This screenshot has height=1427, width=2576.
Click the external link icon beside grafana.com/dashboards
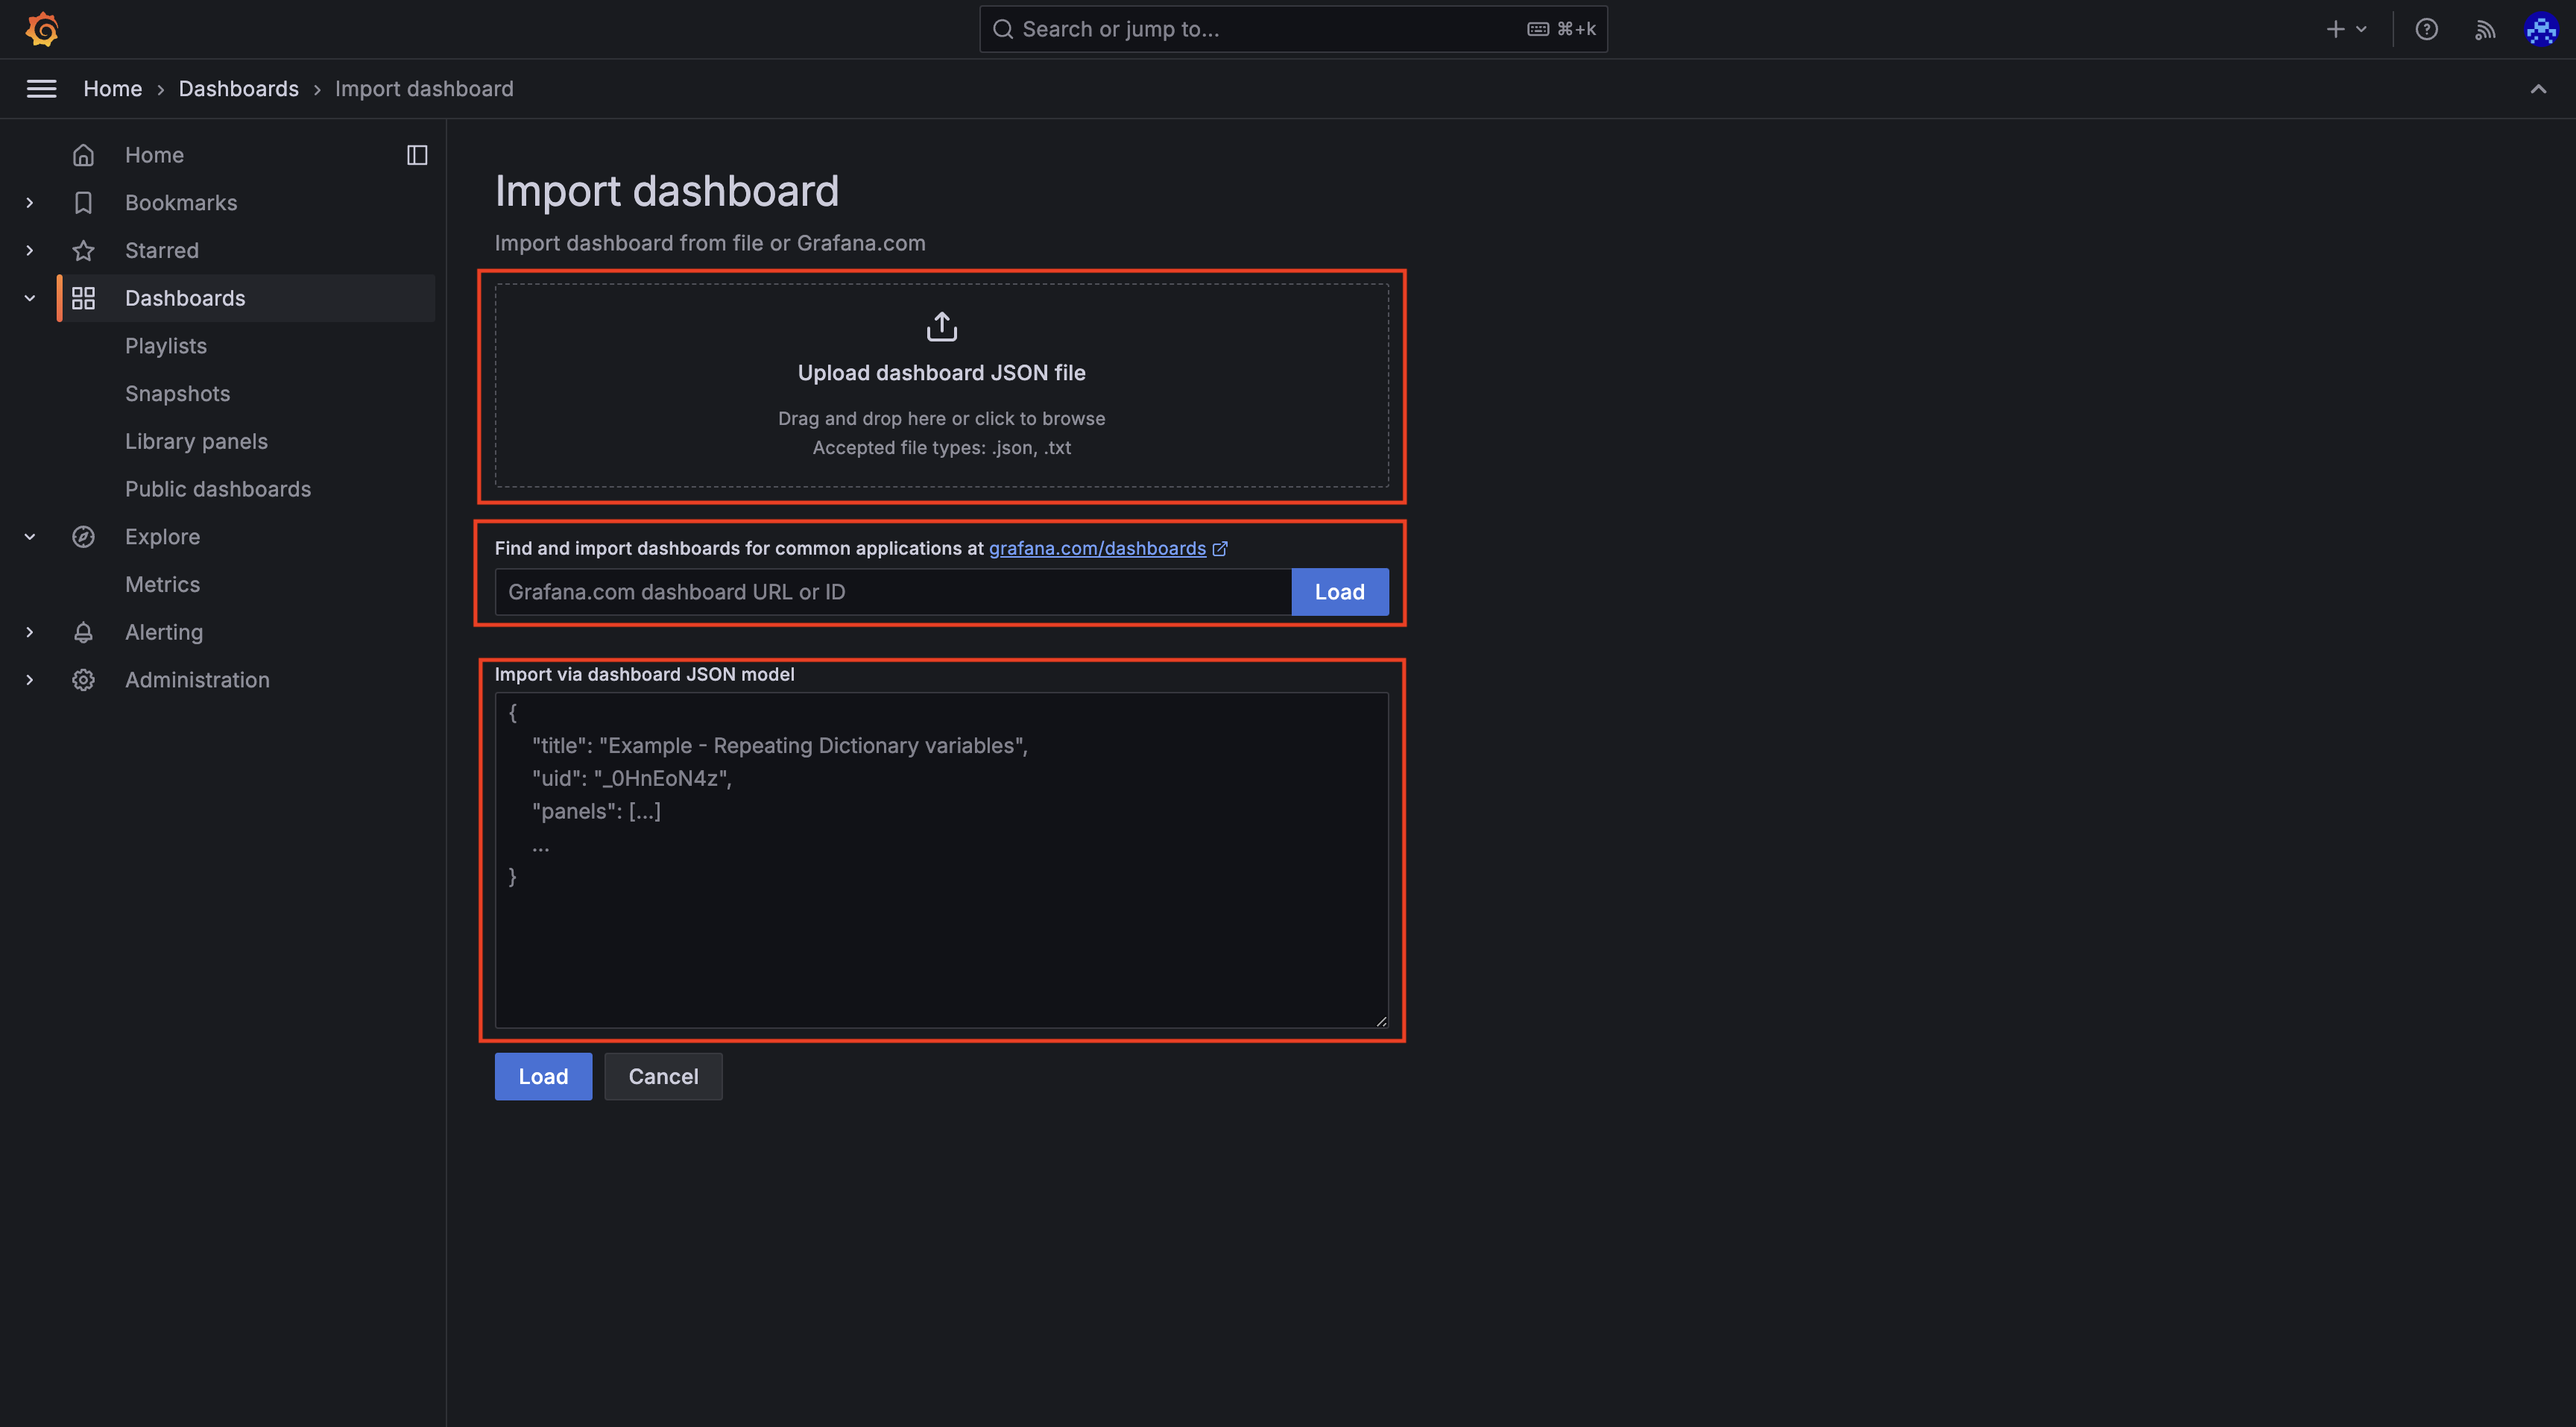1220,549
